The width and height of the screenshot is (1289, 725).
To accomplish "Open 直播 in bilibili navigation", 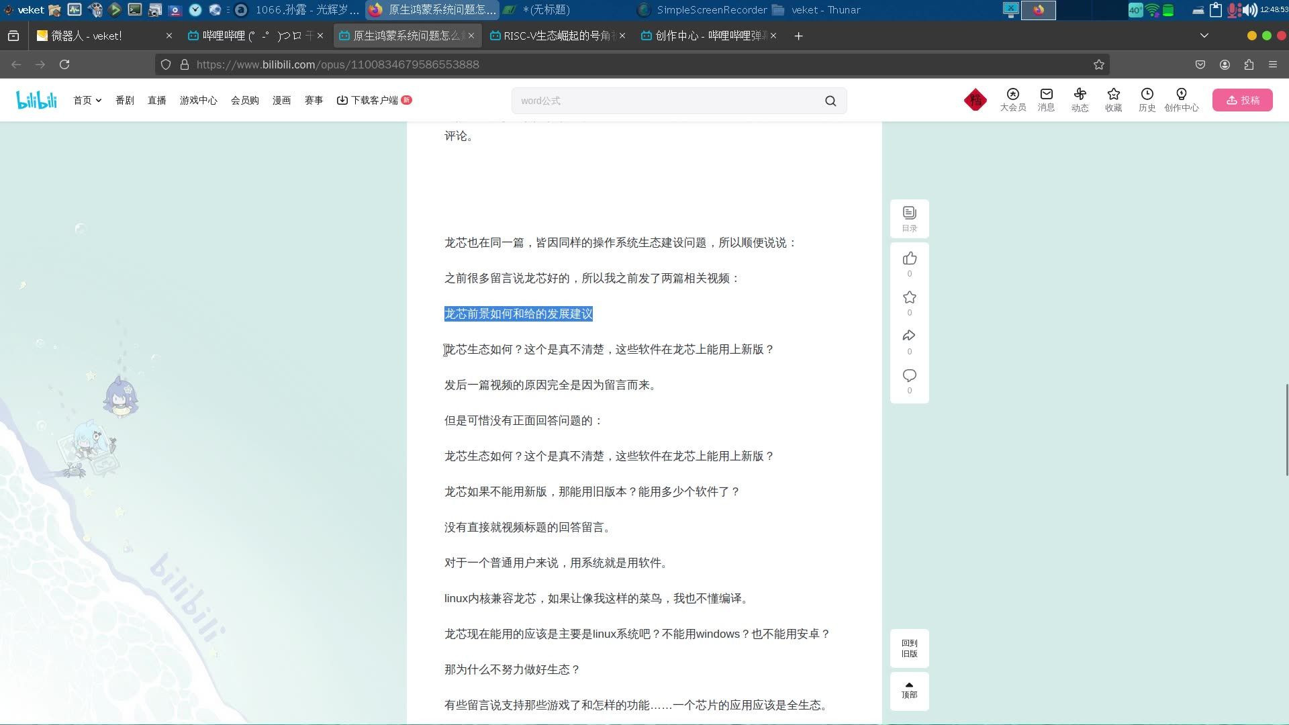I will 156,100.
